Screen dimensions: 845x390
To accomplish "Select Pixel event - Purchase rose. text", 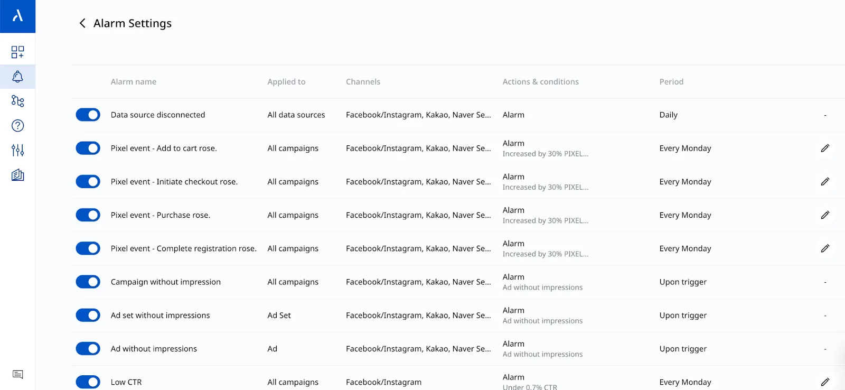I will point(161,215).
